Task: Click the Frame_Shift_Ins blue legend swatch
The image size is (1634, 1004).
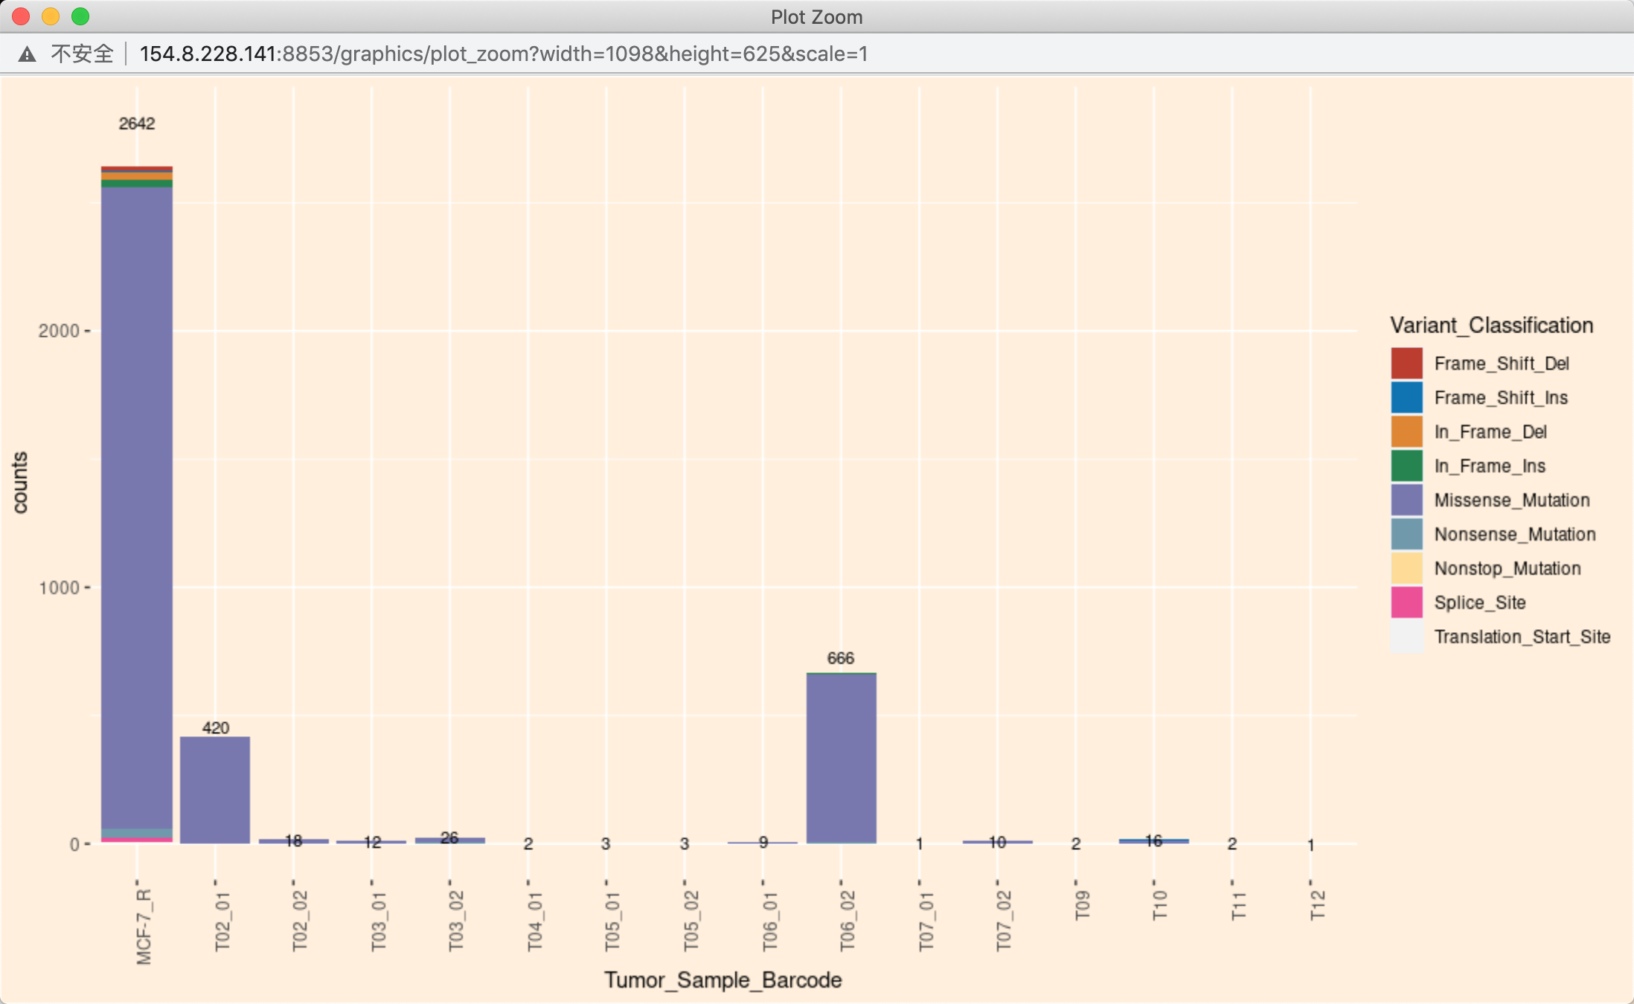Action: 1406,398
